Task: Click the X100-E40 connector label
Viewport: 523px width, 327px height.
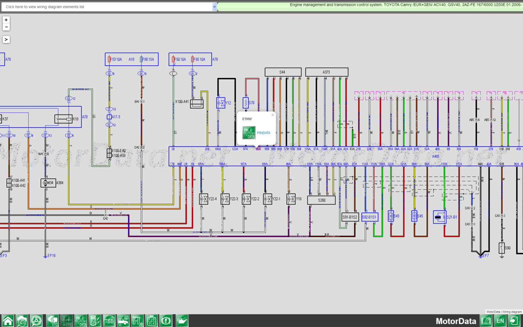Action: (x=119, y=151)
